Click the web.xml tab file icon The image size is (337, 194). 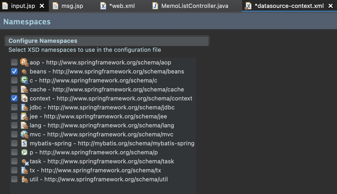[103, 6]
